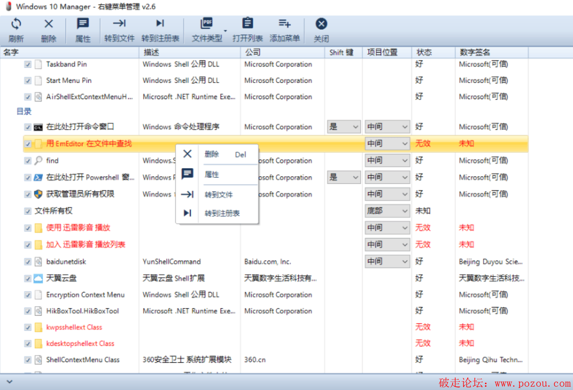Click the 删除 delete icon in toolbar
This screenshot has height=390, width=573.
click(49, 24)
